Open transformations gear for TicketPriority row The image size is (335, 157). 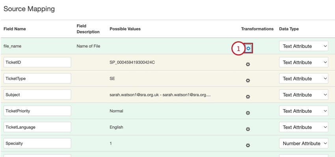click(248, 113)
